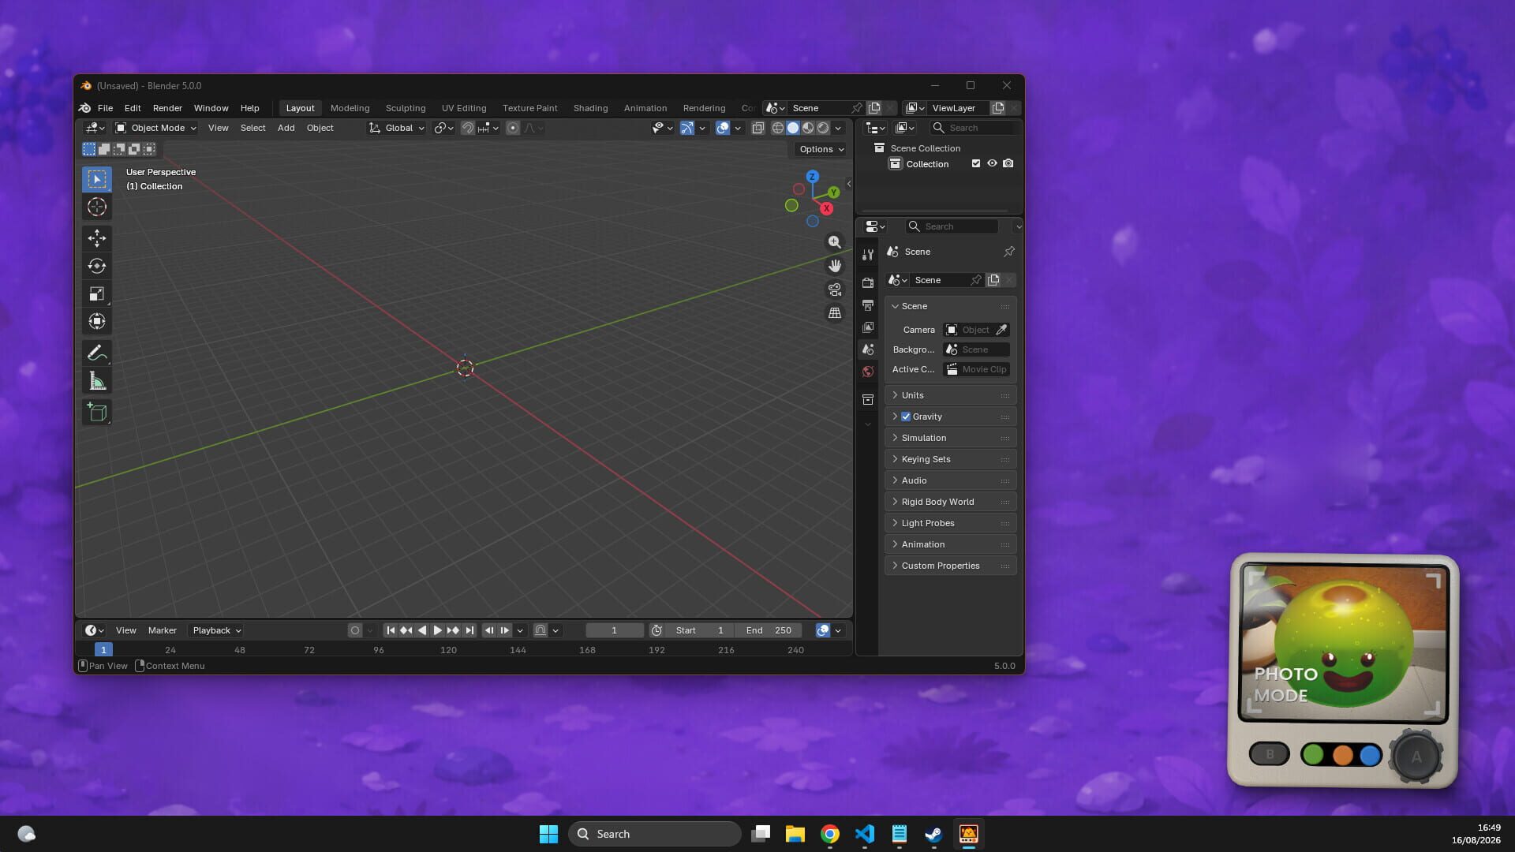Toggle camera view with the camera icon
Screen dimensions: 1515x852
coord(834,290)
